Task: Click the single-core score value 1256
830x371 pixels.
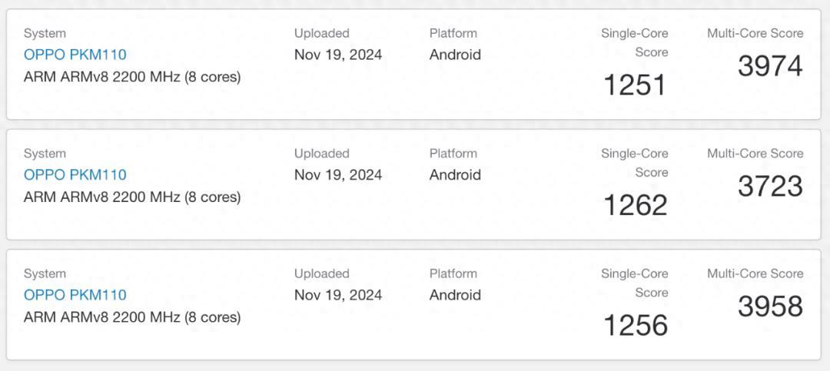Action: (635, 326)
